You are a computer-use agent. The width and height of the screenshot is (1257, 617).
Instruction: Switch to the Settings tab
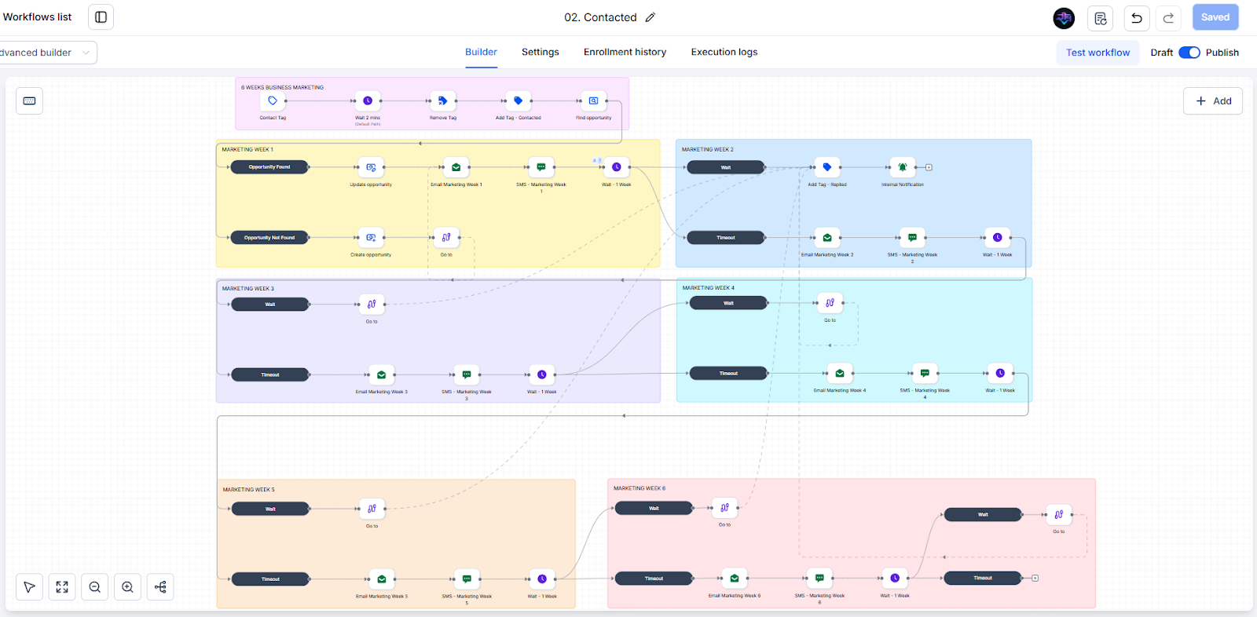(541, 52)
